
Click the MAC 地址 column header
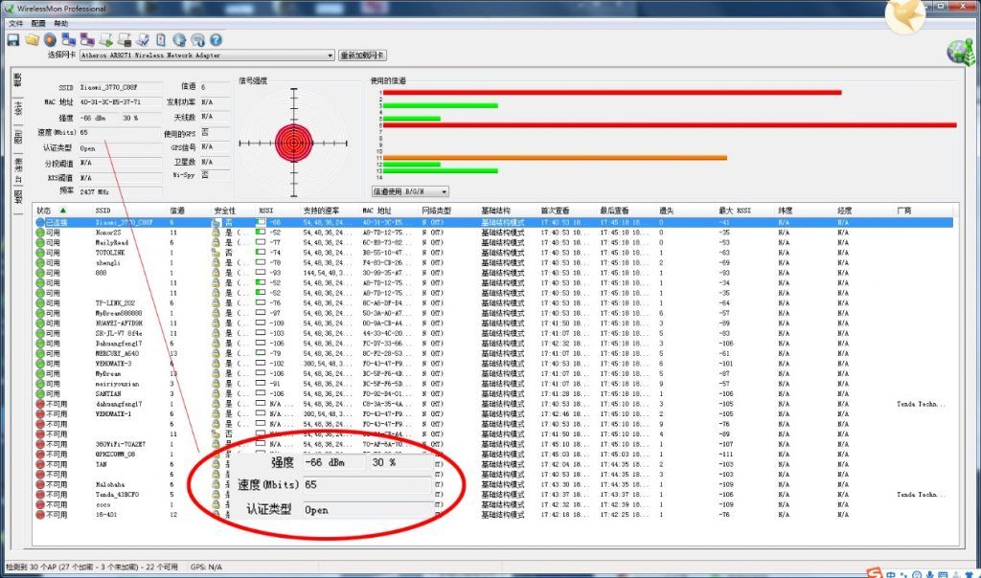[376, 211]
